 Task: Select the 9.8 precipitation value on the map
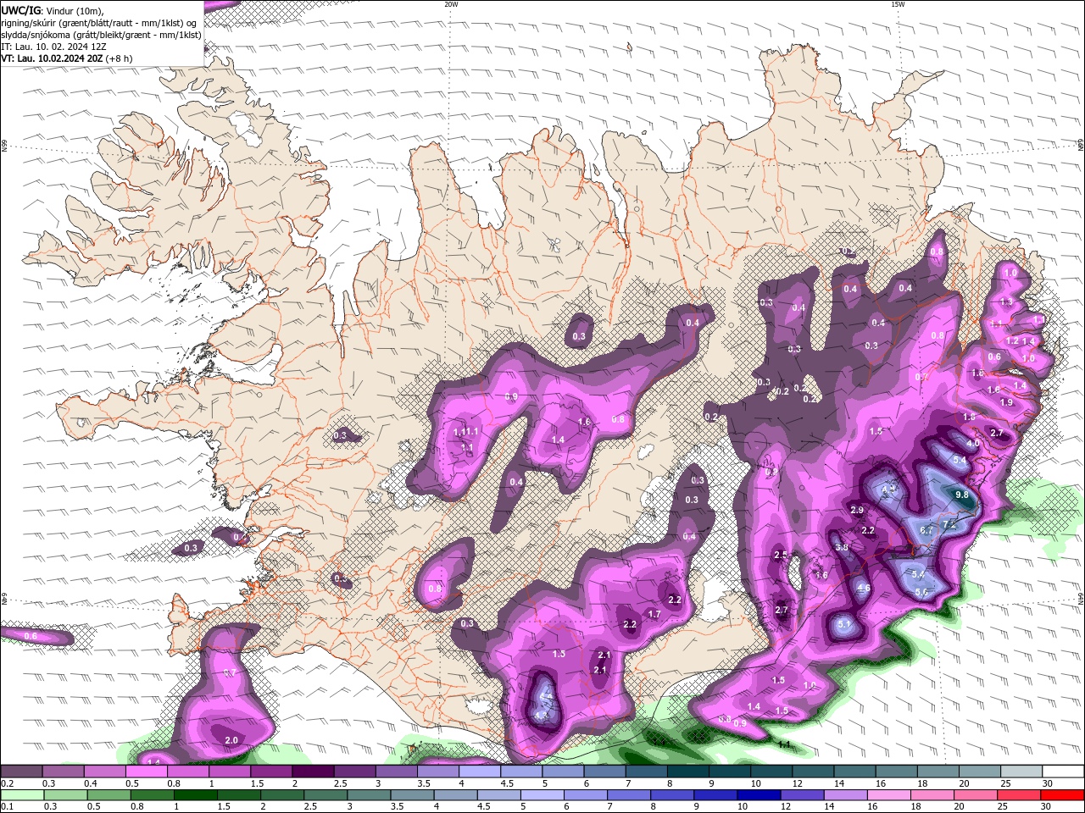point(961,495)
